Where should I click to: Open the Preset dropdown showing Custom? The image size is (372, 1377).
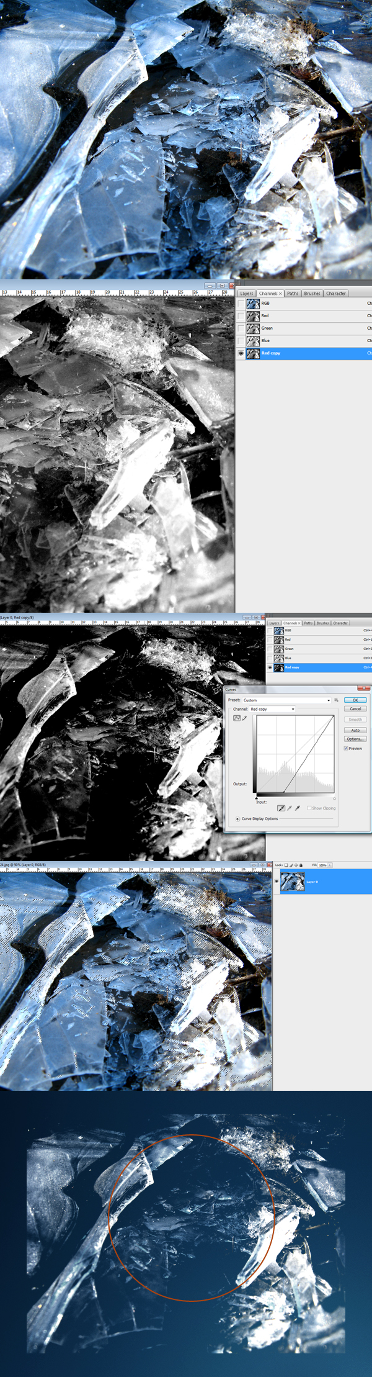[286, 700]
